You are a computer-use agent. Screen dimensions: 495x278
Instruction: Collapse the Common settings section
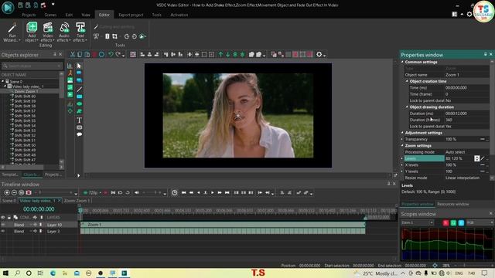[x=402, y=62]
